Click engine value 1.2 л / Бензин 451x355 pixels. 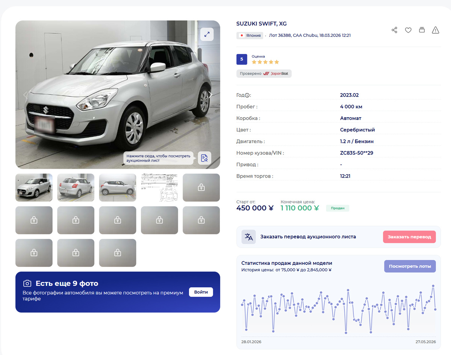point(357,142)
